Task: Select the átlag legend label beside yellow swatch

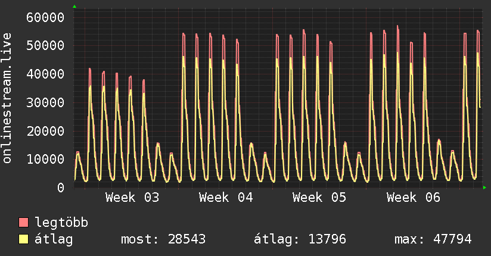Action: tap(54, 239)
